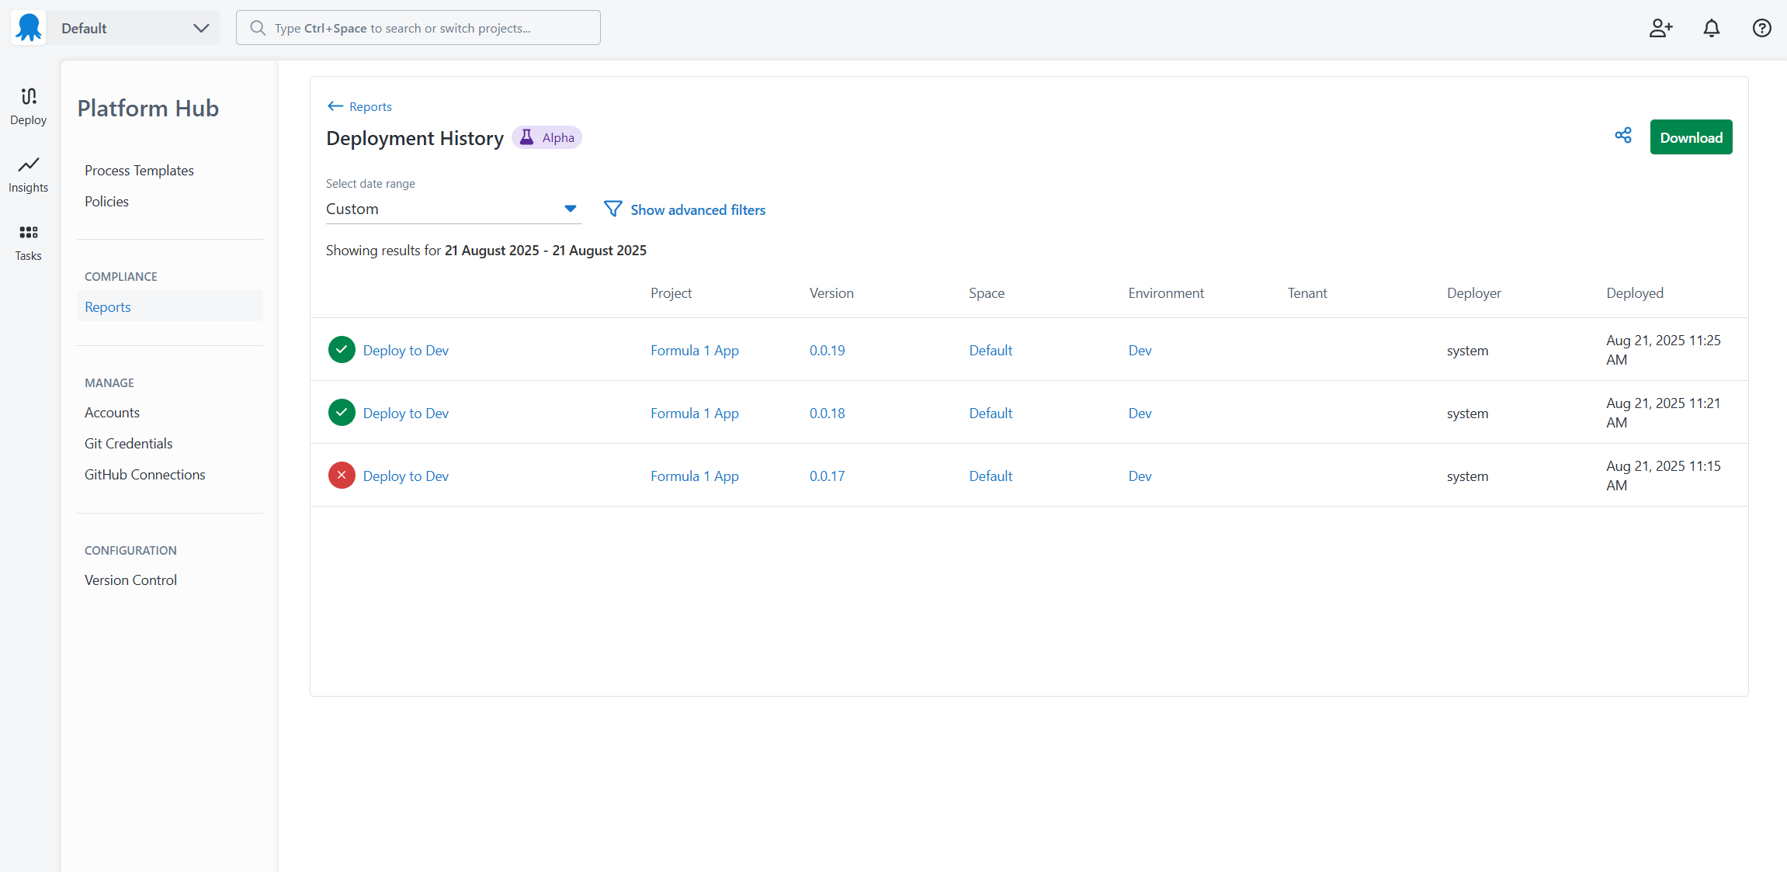Open Git Credentials under Manage
The width and height of the screenshot is (1787, 872).
click(x=128, y=444)
